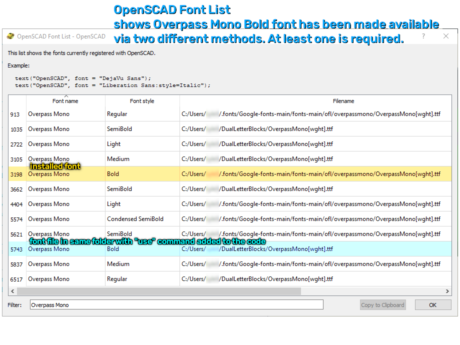This screenshot has width=460, height=345.
Task: Select row 4404 Overpass Mono Light
Action: tap(49, 204)
